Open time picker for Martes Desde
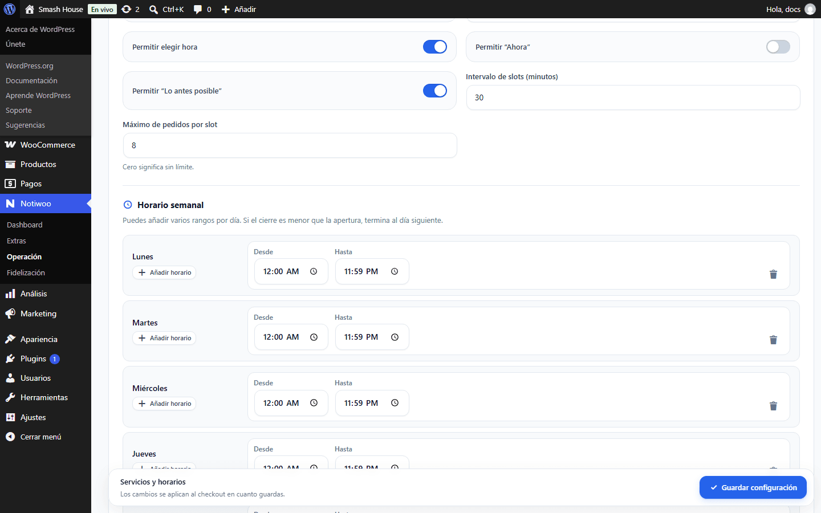Image resolution: width=821 pixels, height=513 pixels. [314, 337]
